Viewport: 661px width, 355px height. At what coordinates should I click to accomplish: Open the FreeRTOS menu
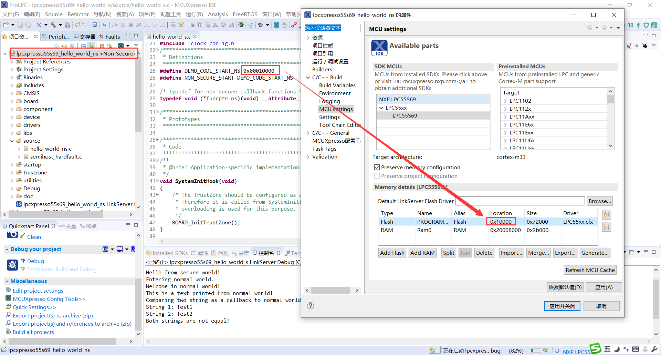(x=245, y=14)
